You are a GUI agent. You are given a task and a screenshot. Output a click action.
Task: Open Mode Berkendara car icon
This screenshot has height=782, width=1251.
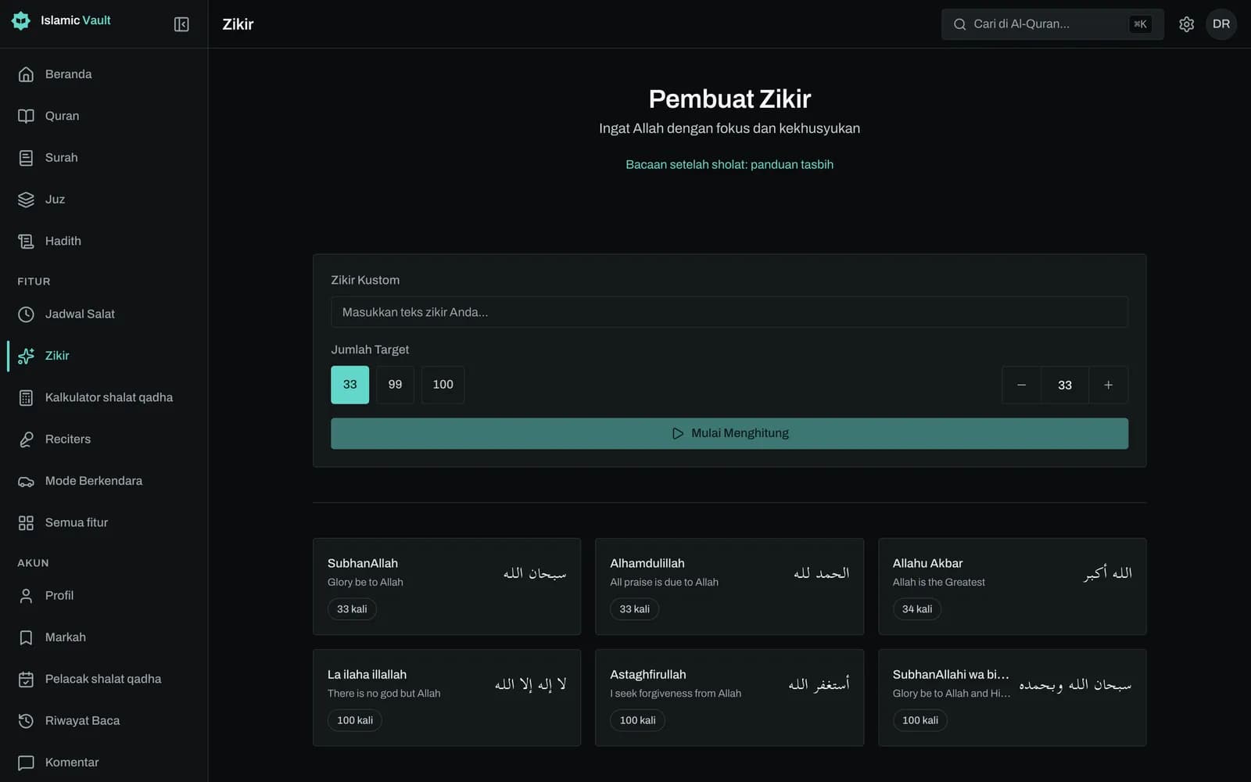(26, 481)
